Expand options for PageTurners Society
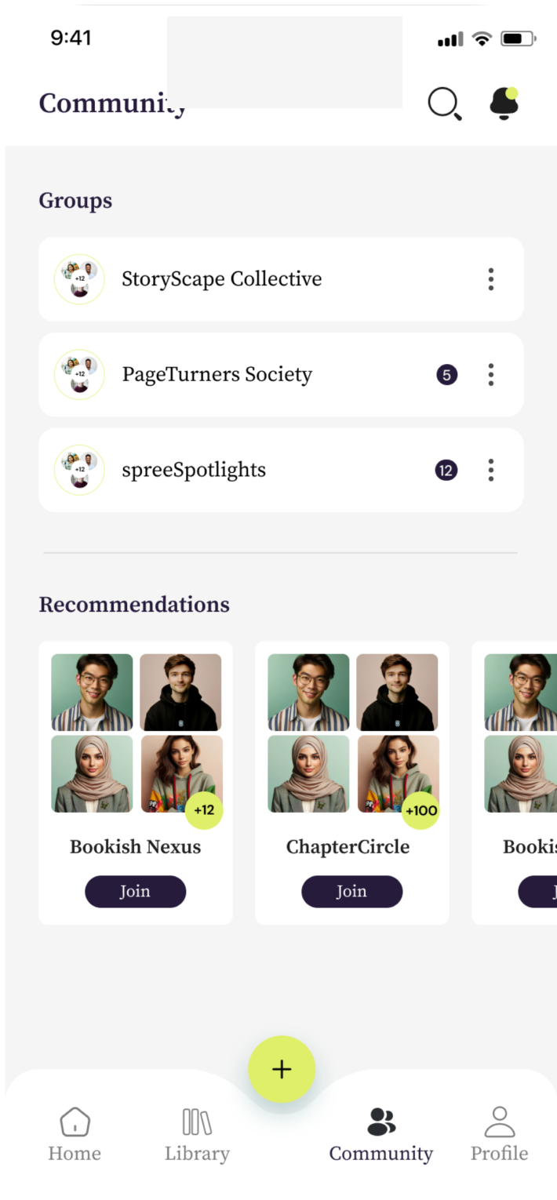 491,375
